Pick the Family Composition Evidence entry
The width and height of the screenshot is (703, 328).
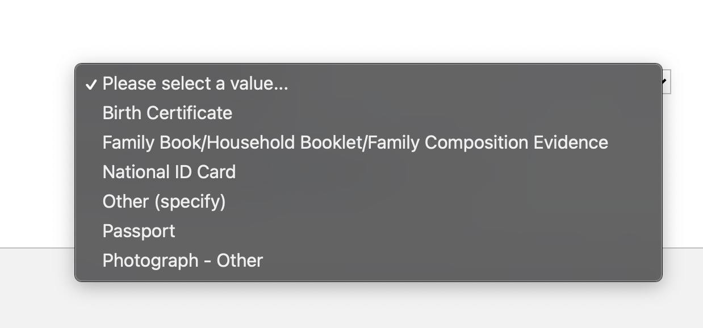click(x=355, y=142)
